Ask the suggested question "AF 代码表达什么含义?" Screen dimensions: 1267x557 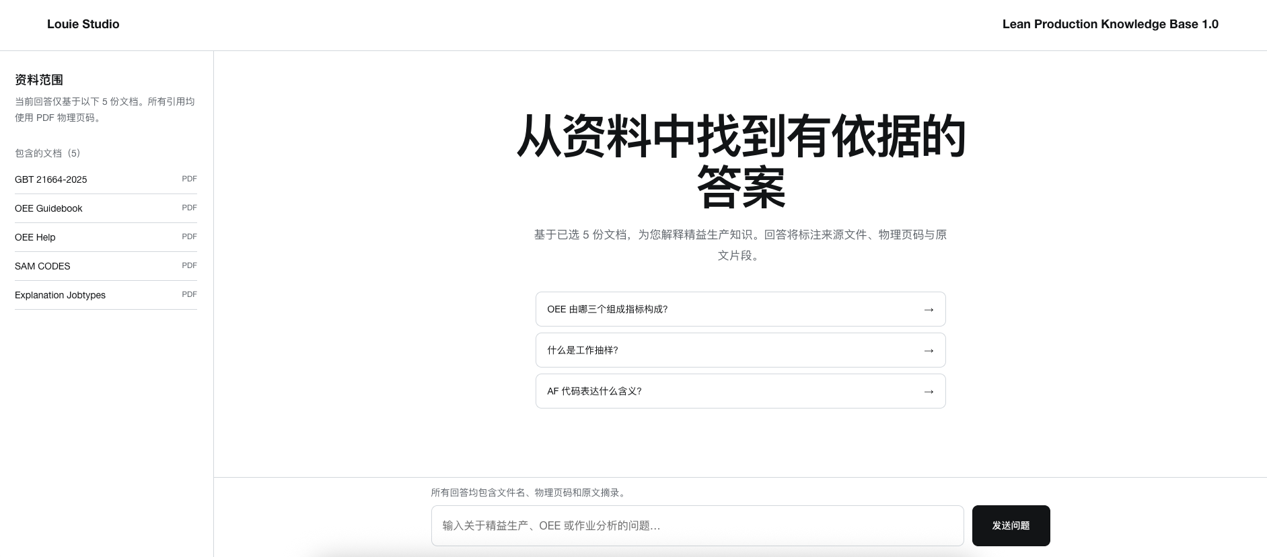pos(740,391)
